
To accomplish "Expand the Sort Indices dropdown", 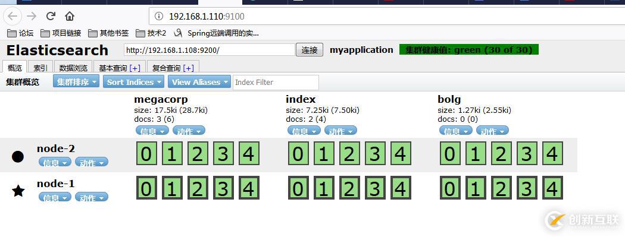I will 133,82.
